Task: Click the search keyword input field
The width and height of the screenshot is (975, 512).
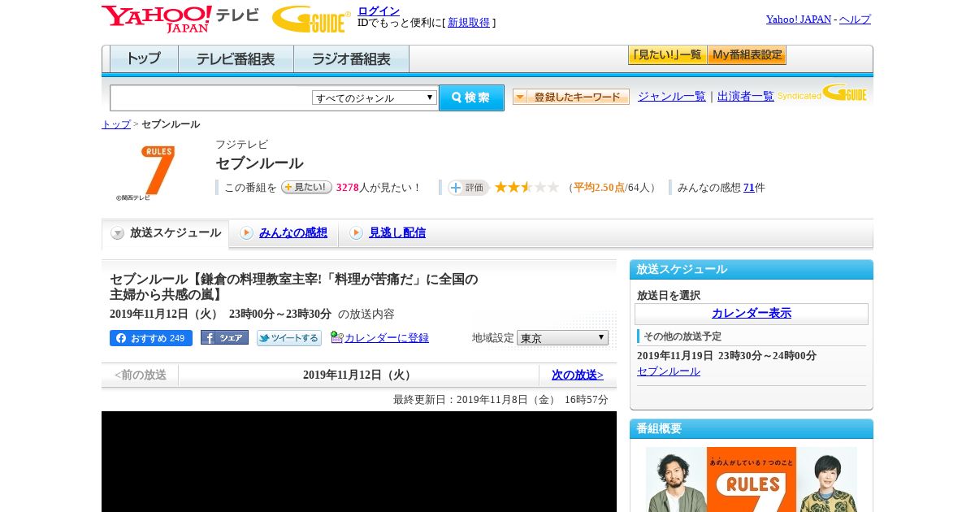Action: pos(211,98)
